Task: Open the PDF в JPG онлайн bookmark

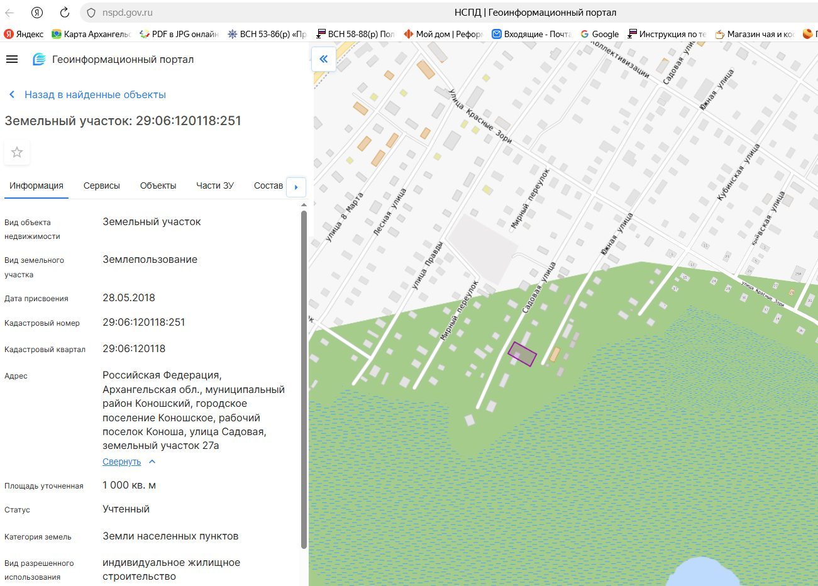Action: point(179,34)
